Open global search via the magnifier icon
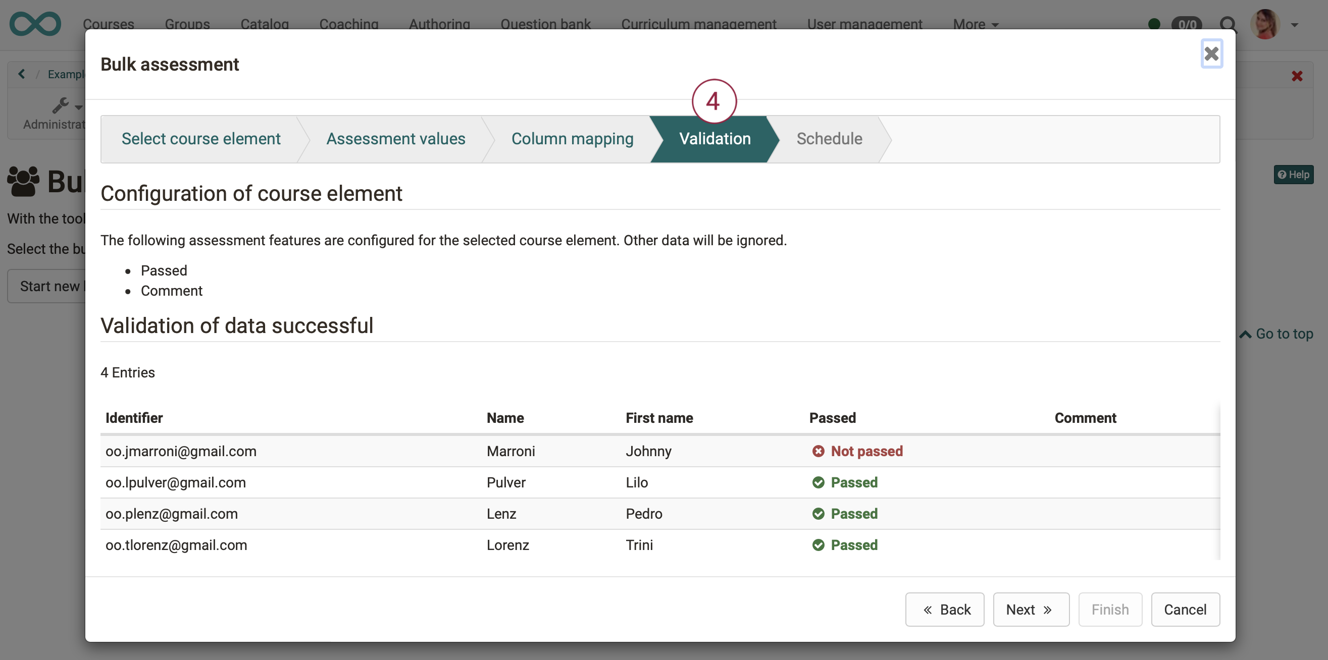Image resolution: width=1328 pixels, height=660 pixels. 1229,24
